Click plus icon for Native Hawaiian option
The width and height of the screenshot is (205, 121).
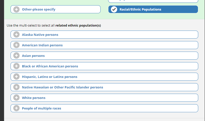click(x=17, y=87)
